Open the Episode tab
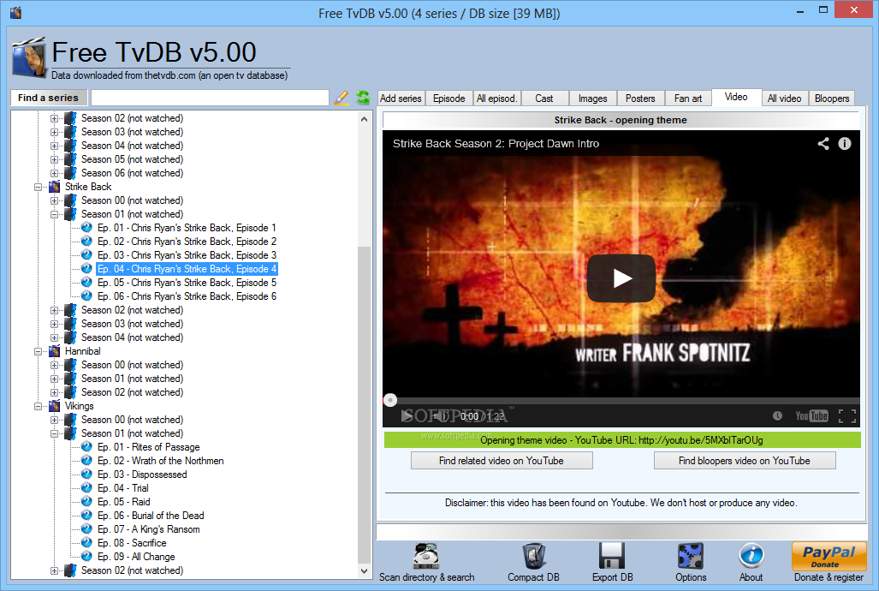 pyautogui.click(x=449, y=98)
